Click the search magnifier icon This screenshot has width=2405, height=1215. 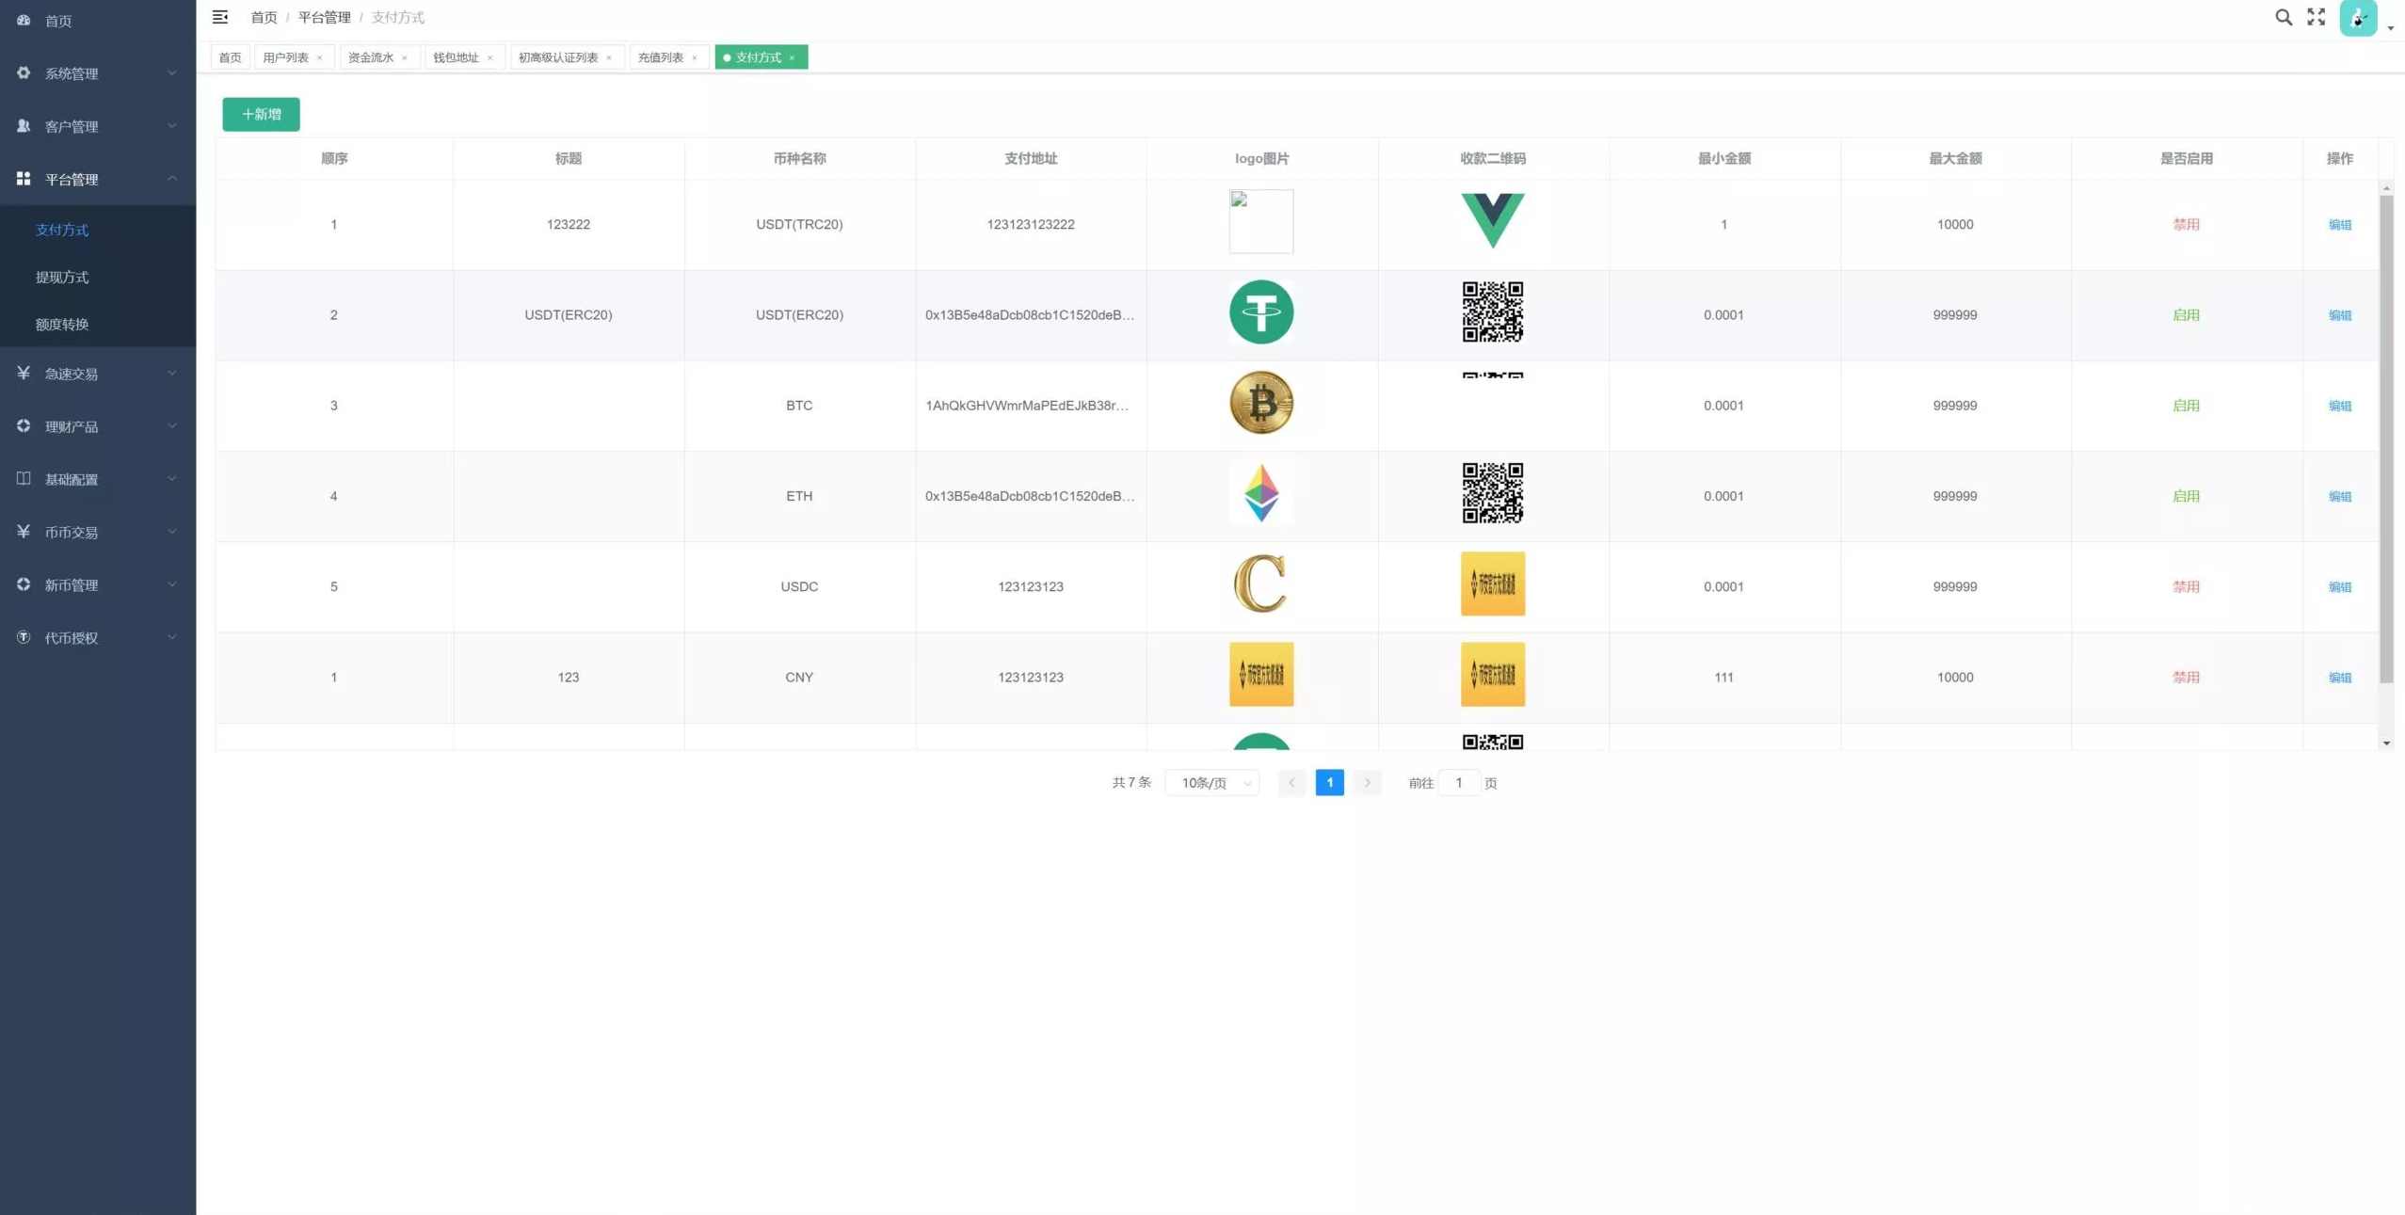pos(2283,17)
